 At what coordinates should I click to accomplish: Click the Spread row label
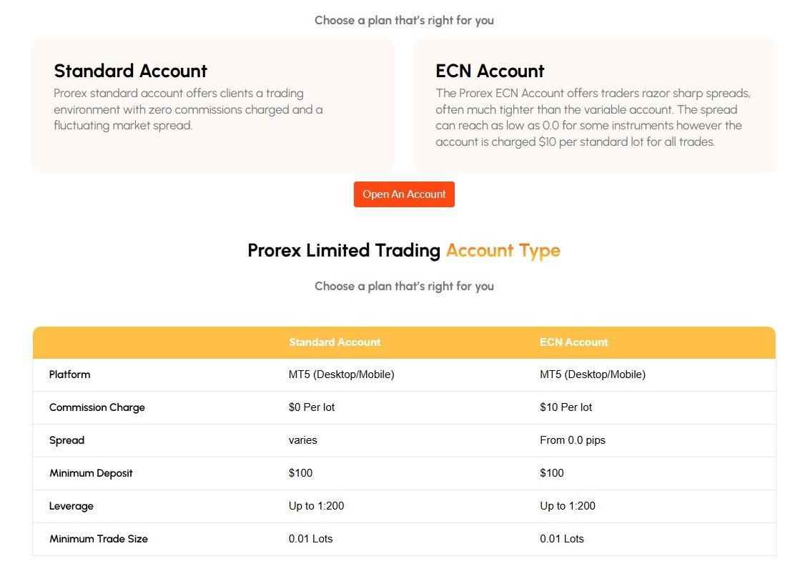67,440
